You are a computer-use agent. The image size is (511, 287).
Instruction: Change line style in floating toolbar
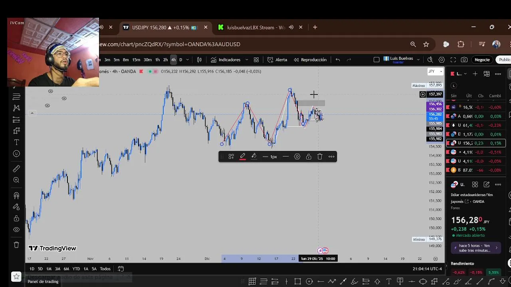point(285,157)
